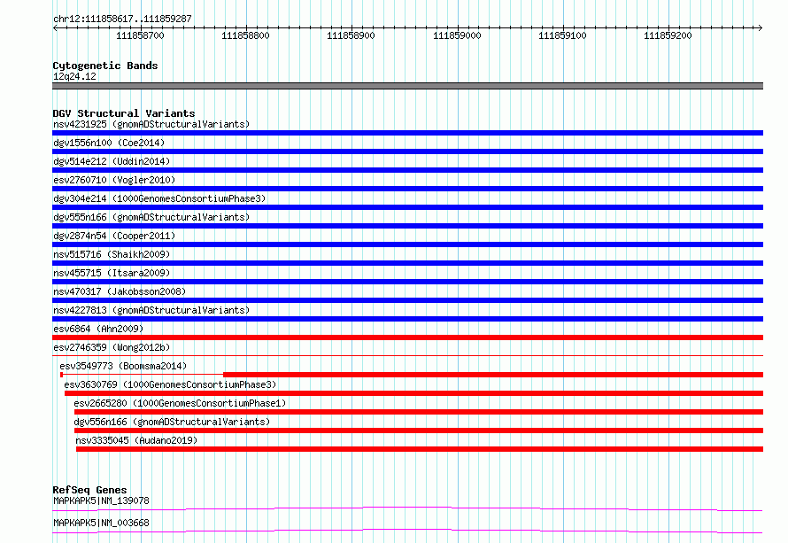
Task: Select esv2746359 (Wong2012b) variant label
Action: [x=112, y=347]
